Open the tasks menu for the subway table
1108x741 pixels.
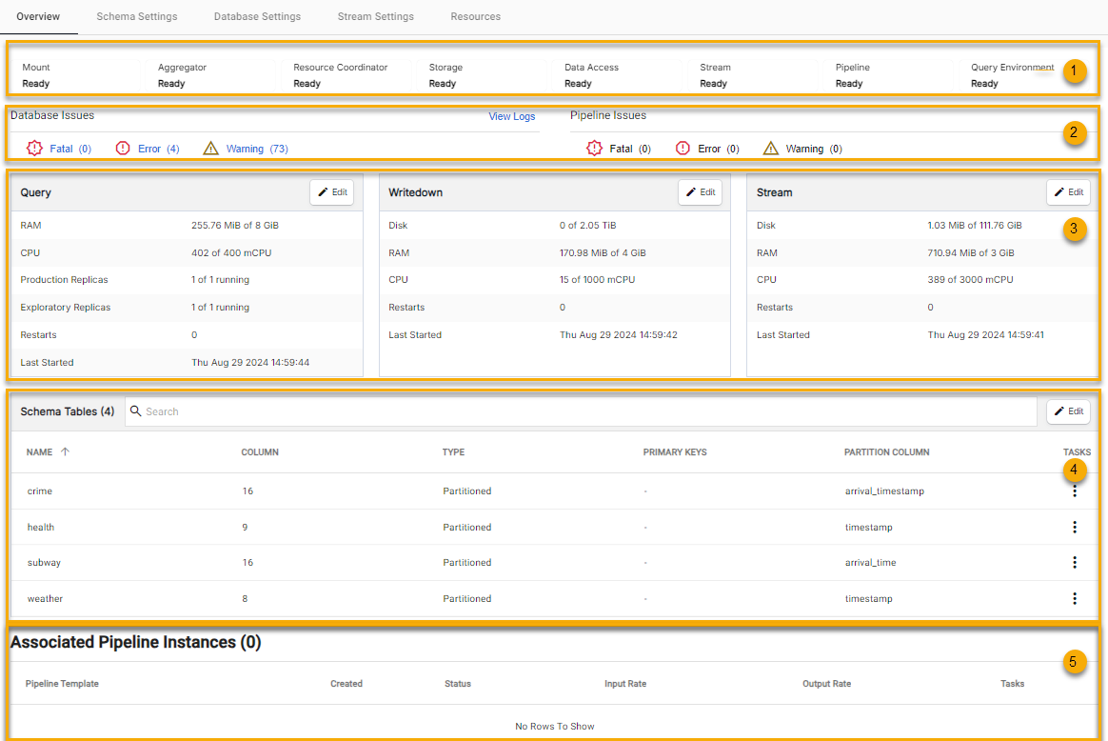(x=1075, y=562)
